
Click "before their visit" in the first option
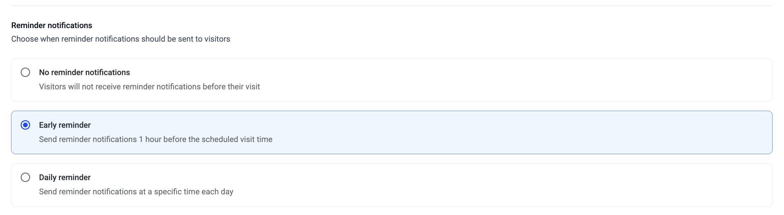pyautogui.click(x=231, y=86)
